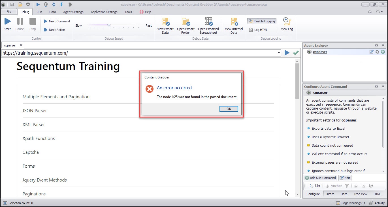The image size is (388, 207).
Task: Click the Debug Speed slider handle
Action: (x=109, y=25)
